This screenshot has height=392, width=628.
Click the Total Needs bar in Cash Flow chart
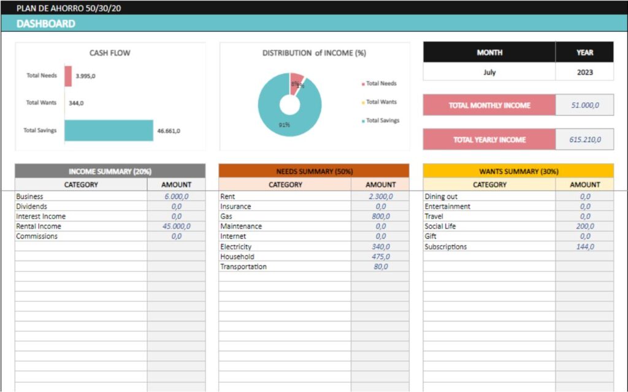tap(68, 76)
